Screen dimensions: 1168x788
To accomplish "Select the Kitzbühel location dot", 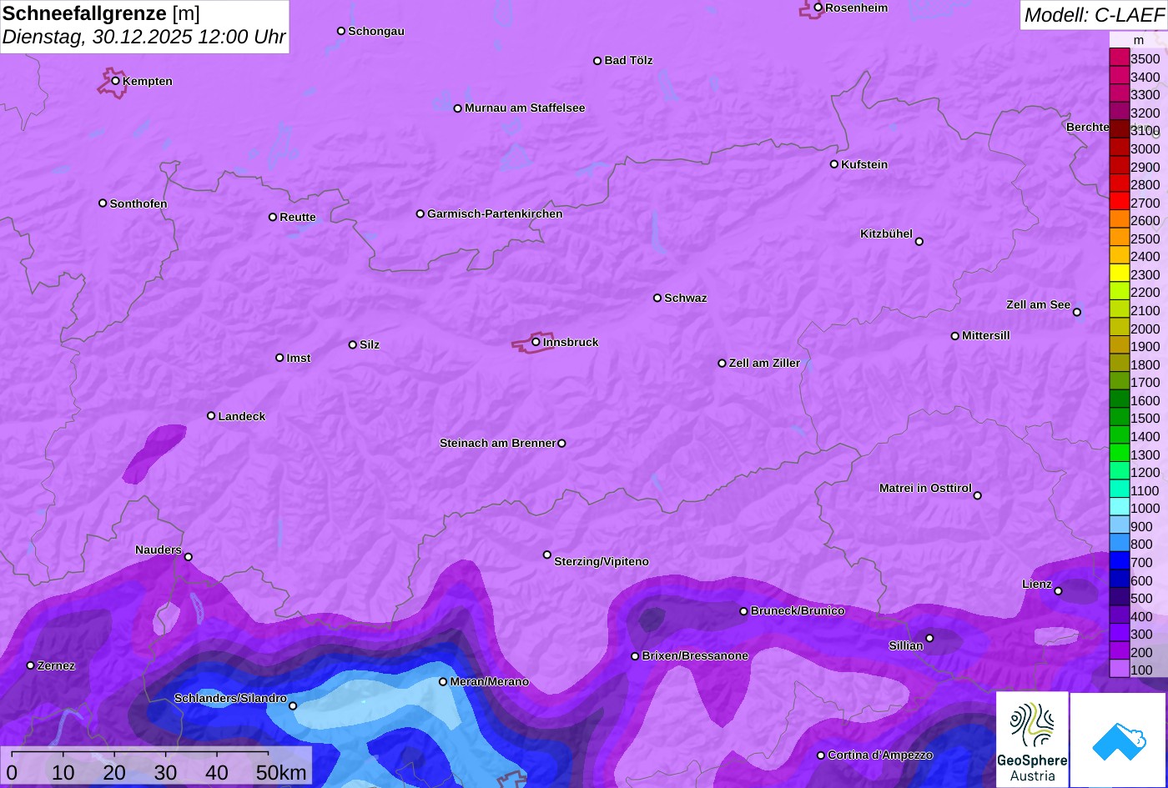I will [919, 242].
